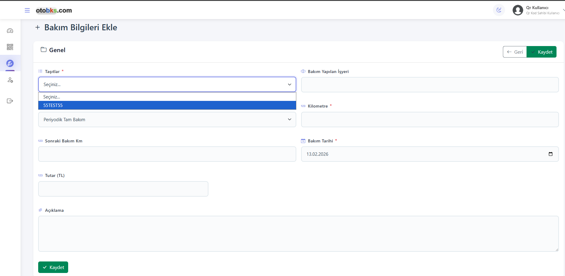Focus the Açıklama text area
The height and width of the screenshot is (276, 565).
pyautogui.click(x=298, y=234)
